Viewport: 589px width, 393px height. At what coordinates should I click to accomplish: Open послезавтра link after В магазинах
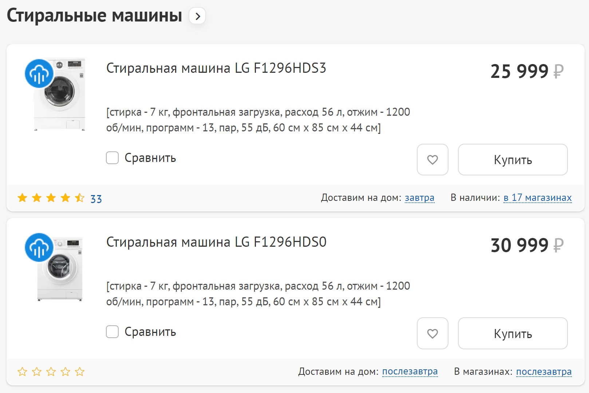point(544,372)
